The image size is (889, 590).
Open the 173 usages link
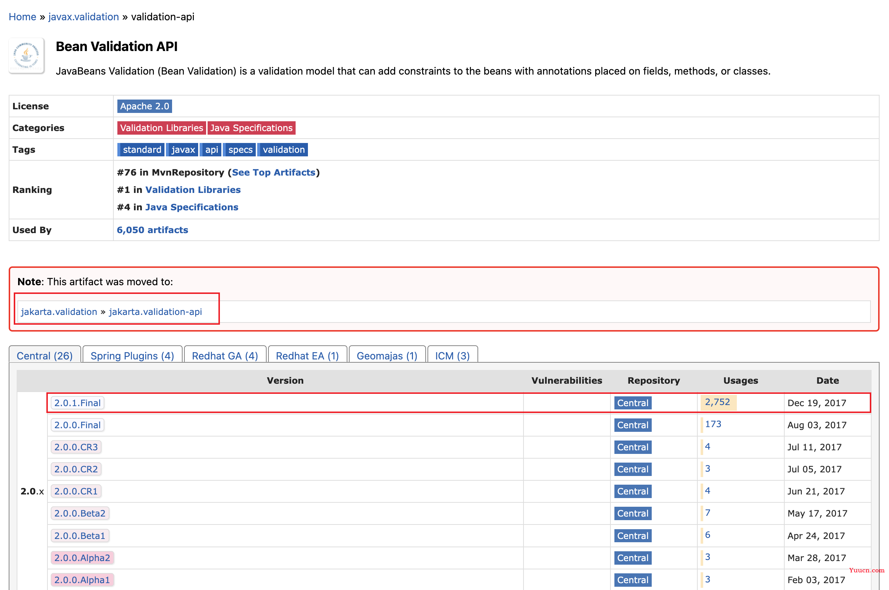point(713,425)
